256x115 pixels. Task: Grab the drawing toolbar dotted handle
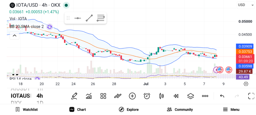pyautogui.click(x=68, y=18)
